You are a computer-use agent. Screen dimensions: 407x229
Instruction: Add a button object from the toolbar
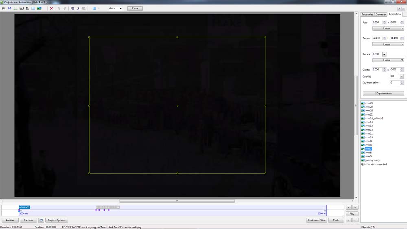tap(21, 8)
